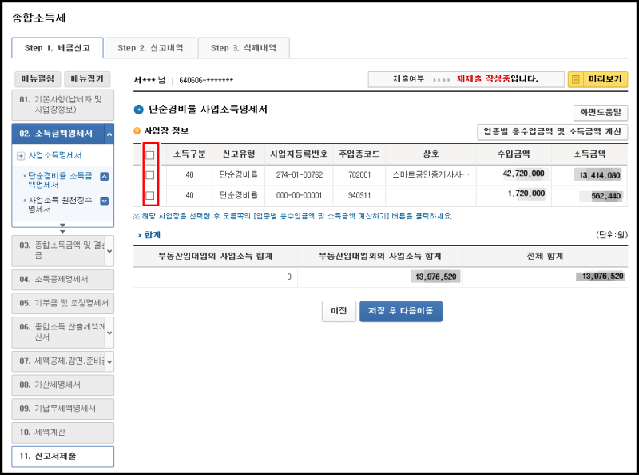Click the 재제출 작성중 status text
639x475 pixels.
point(483,78)
